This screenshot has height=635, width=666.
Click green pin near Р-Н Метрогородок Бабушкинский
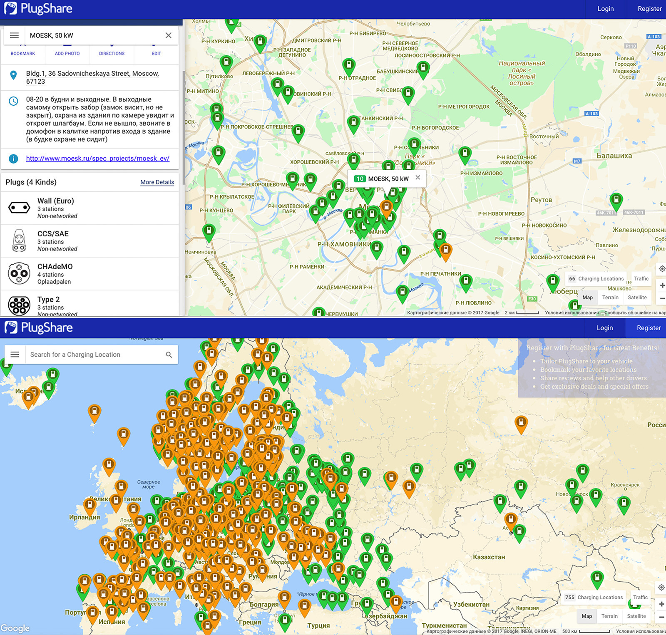tap(423, 70)
